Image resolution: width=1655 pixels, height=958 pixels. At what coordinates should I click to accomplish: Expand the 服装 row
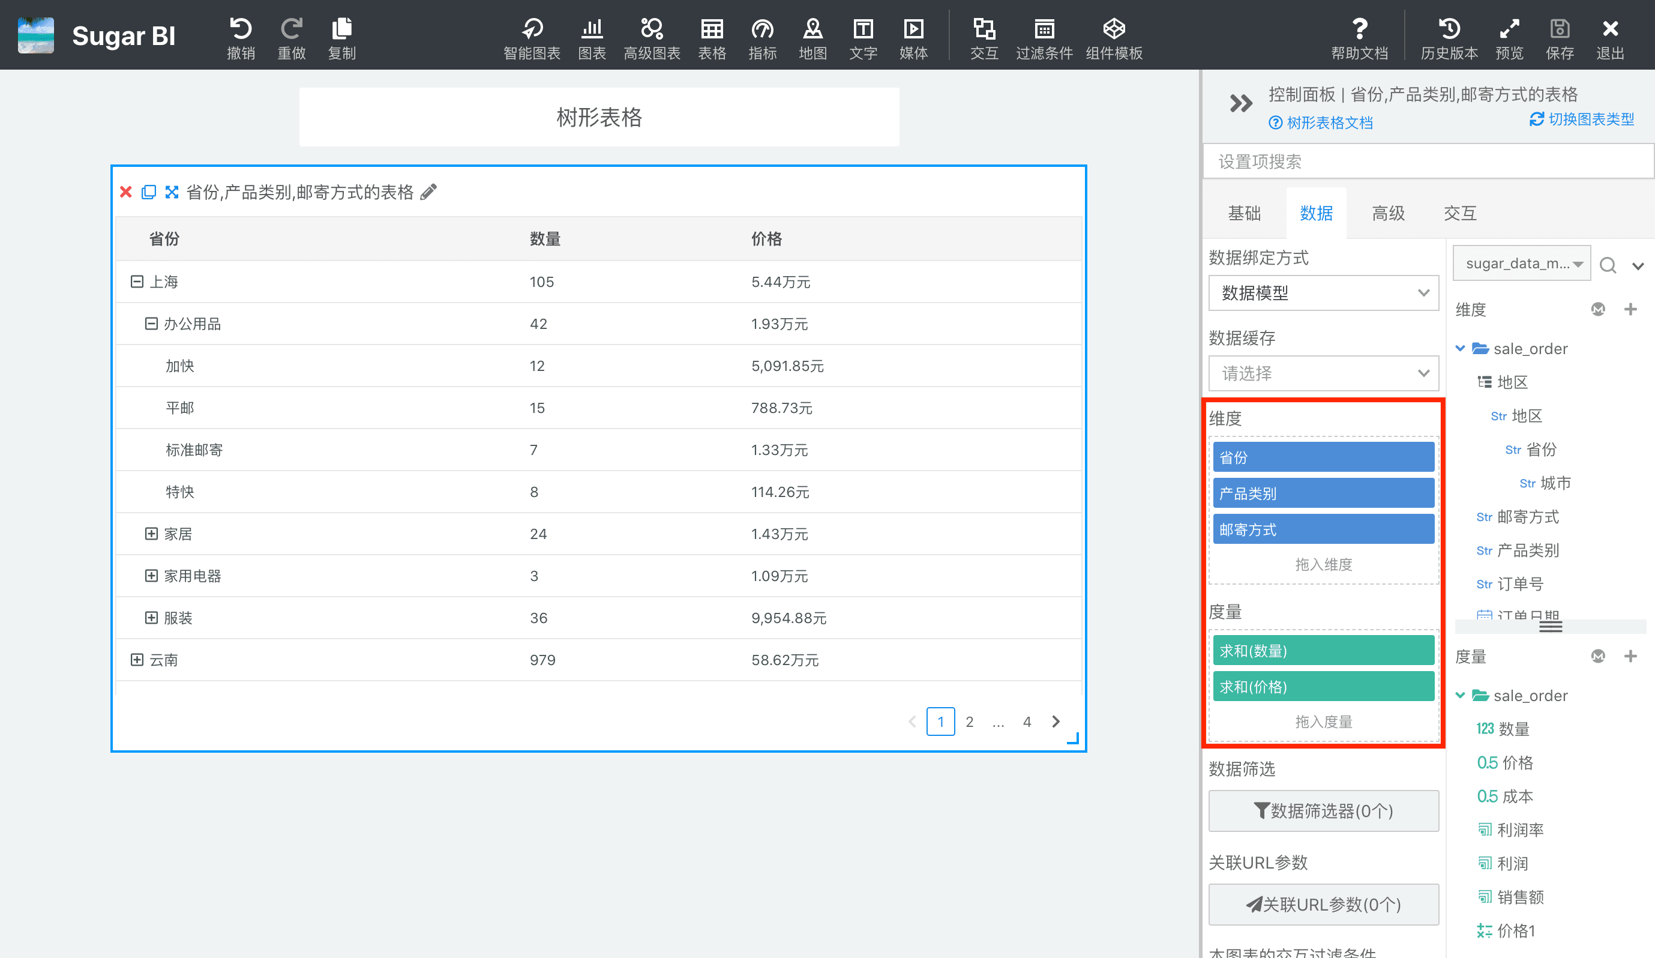point(151,618)
